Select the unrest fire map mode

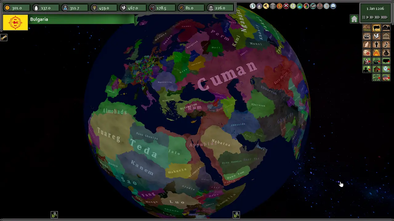pyautogui.click(x=376, y=53)
